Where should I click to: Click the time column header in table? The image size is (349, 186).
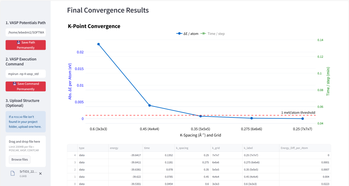(159, 148)
